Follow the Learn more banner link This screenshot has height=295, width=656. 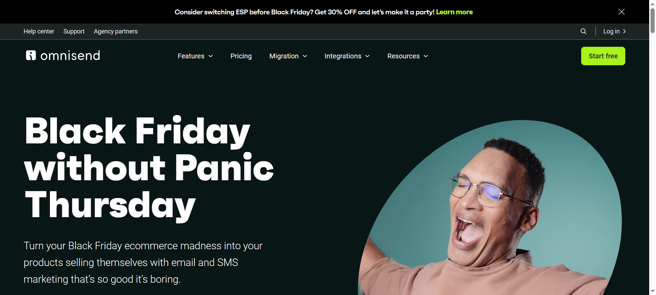pos(454,12)
